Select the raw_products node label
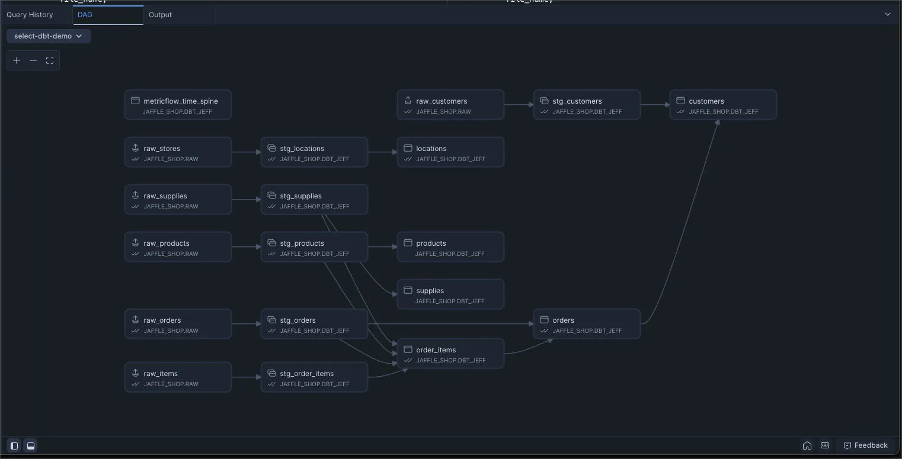Image resolution: width=902 pixels, height=459 pixels. [x=167, y=243]
